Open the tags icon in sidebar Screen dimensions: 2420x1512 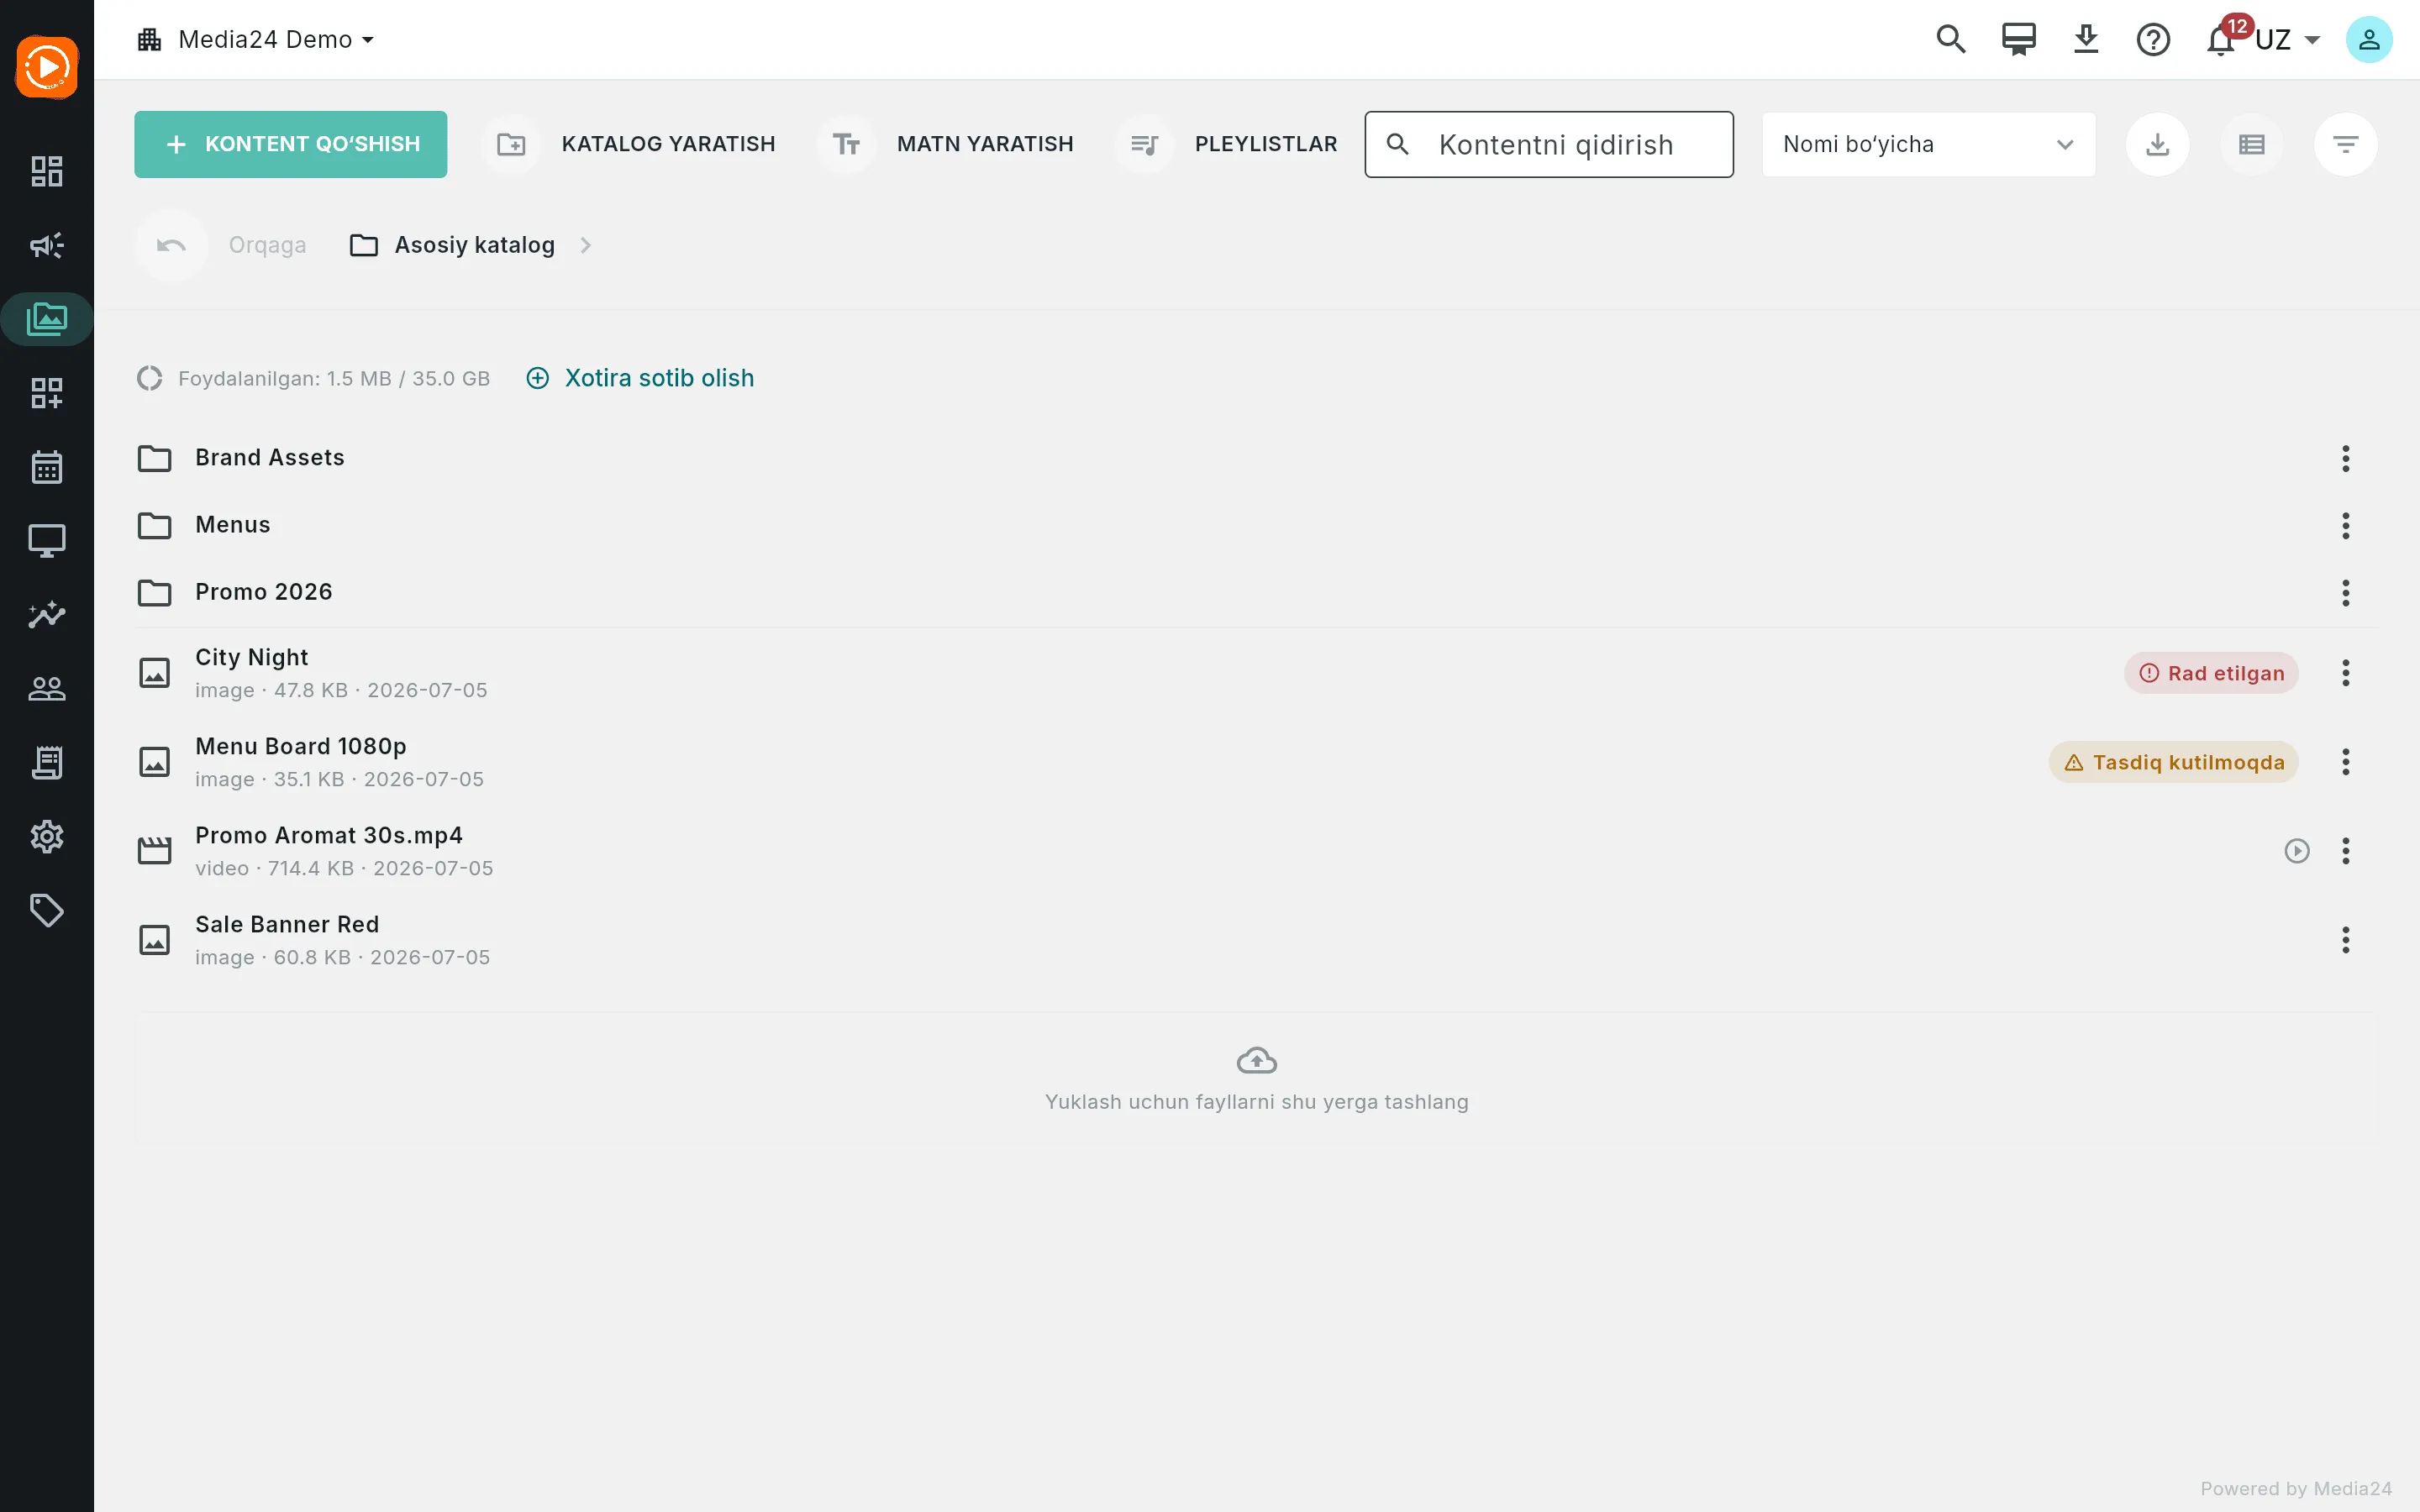[x=47, y=911]
